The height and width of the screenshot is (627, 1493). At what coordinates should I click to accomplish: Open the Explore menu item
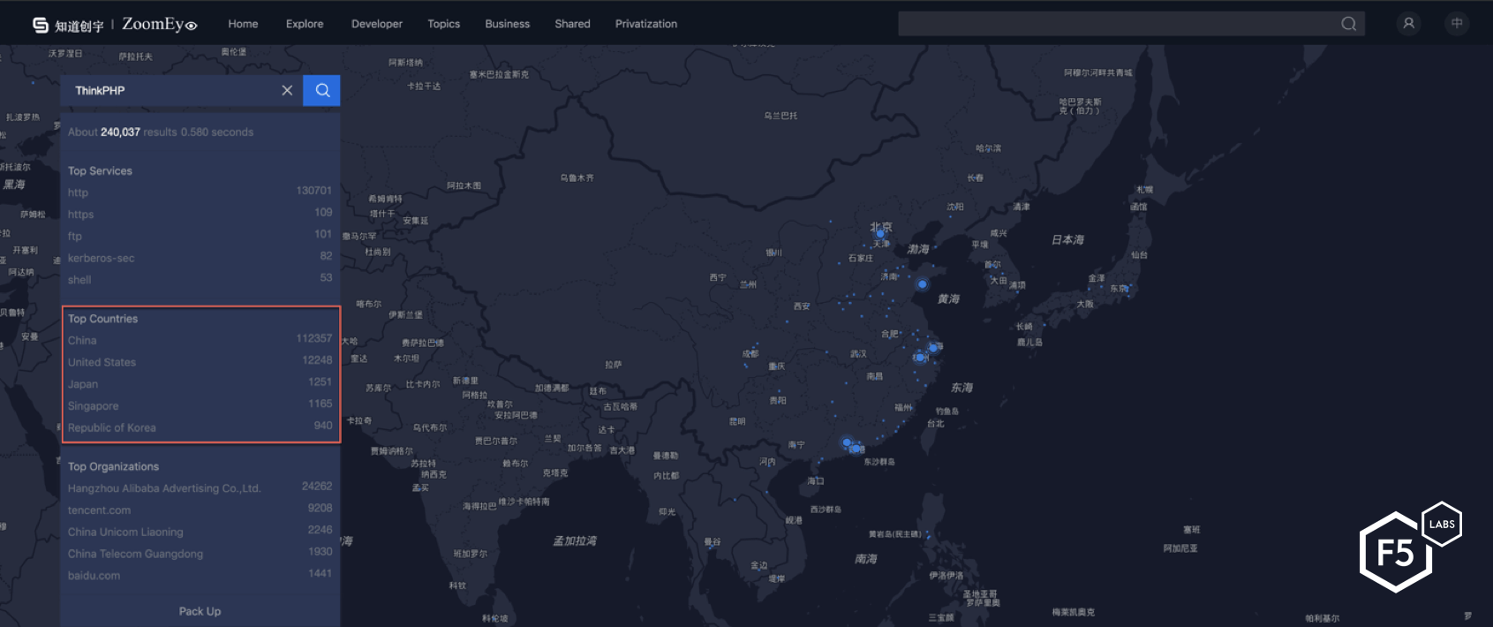pyautogui.click(x=305, y=24)
